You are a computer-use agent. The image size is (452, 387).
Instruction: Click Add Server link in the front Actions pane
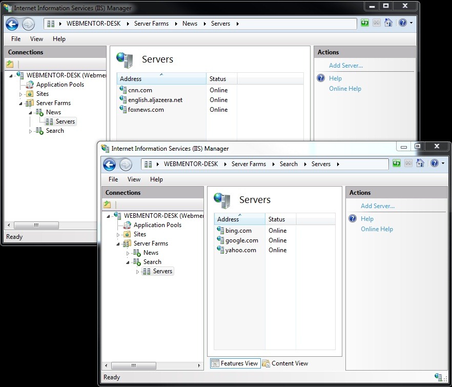click(377, 206)
